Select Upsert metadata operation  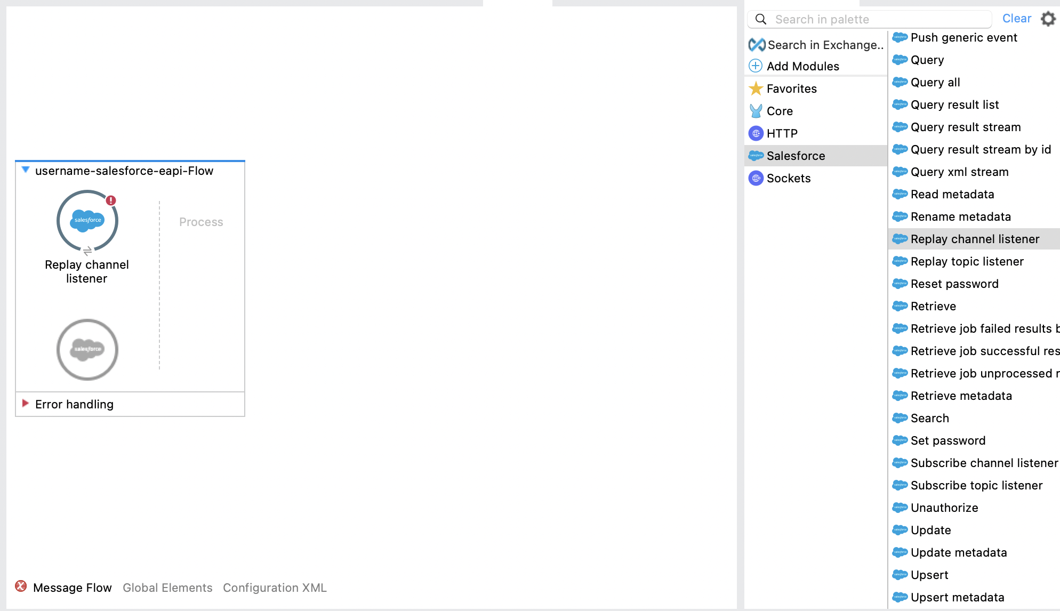pyautogui.click(x=974, y=597)
